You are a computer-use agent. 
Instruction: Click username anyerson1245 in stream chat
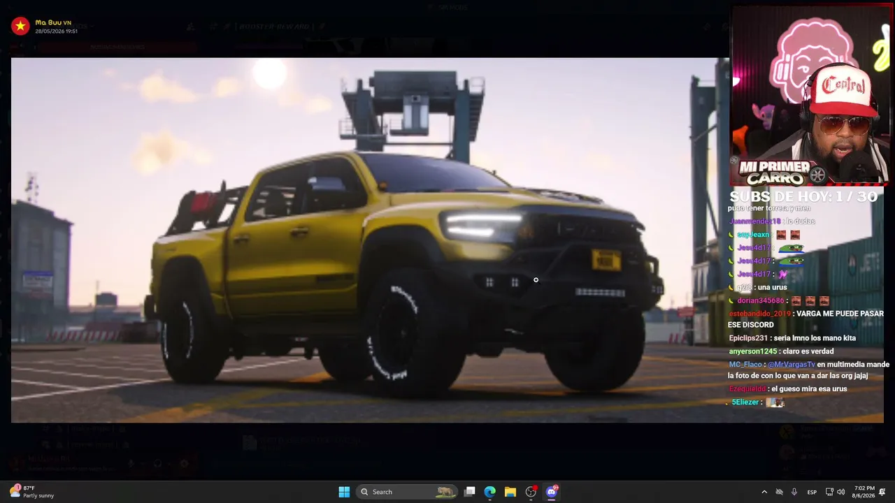(753, 351)
